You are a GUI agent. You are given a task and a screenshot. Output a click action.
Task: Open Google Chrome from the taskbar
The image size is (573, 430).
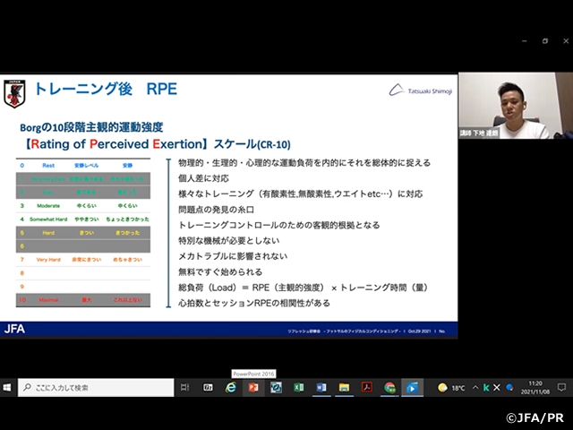[389, 388]
